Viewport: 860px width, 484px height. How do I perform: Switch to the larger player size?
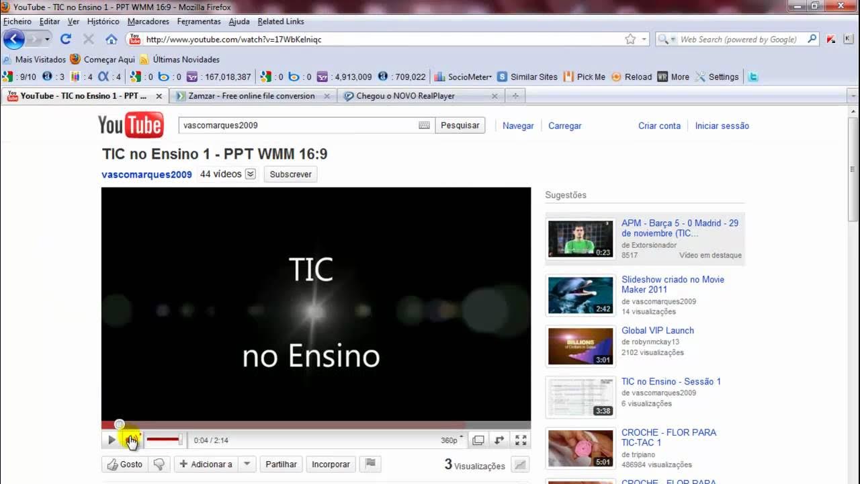pyautogui.click(x=499, y=440)
